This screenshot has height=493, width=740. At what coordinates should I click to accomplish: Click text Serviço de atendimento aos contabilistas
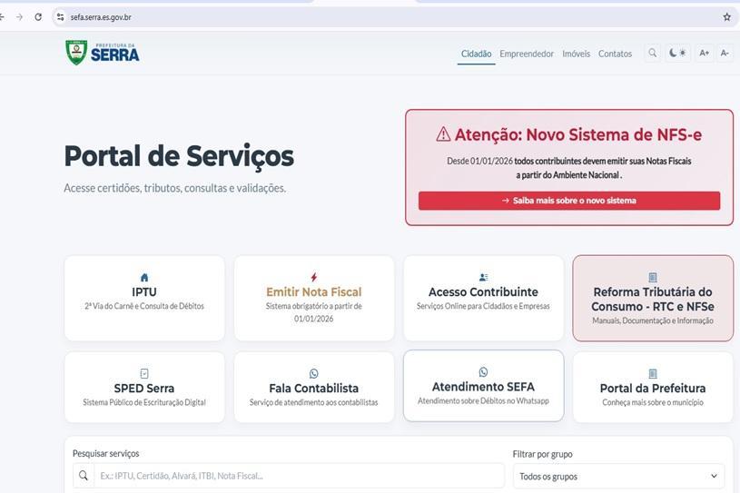tap(314, 402)
